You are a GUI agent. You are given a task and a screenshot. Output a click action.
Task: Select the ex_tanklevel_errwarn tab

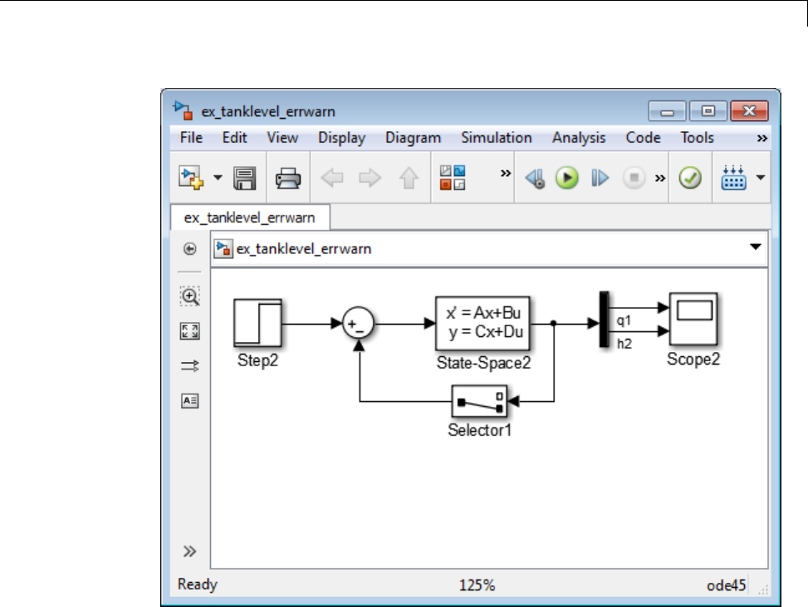(250, 218)
